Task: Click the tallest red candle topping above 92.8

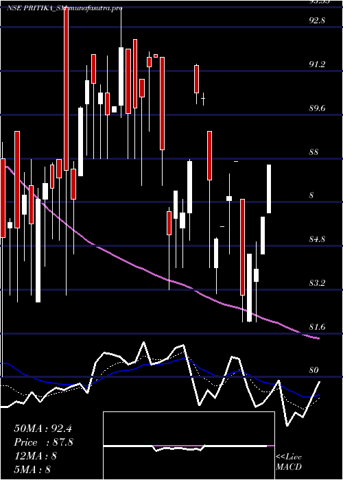Action: [x=66, y=88]
